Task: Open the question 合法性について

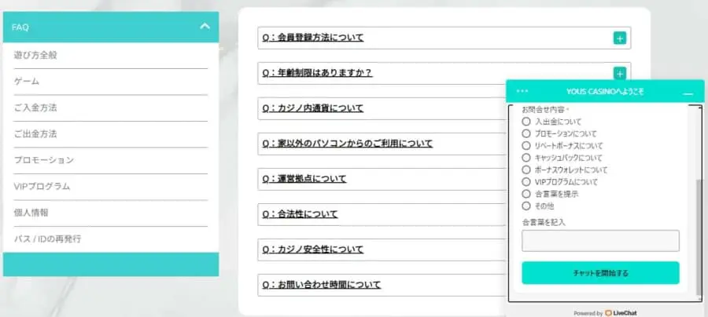Action: click(300, 214)
